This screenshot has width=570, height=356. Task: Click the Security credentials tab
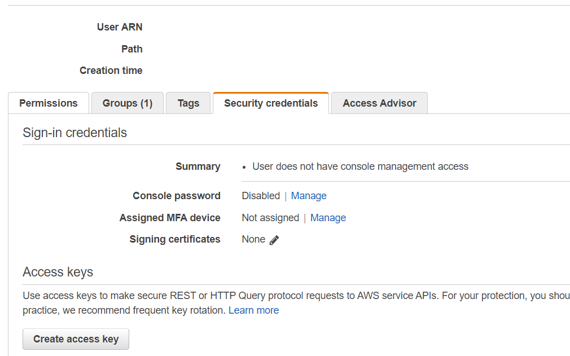click(x=271, y=103)
